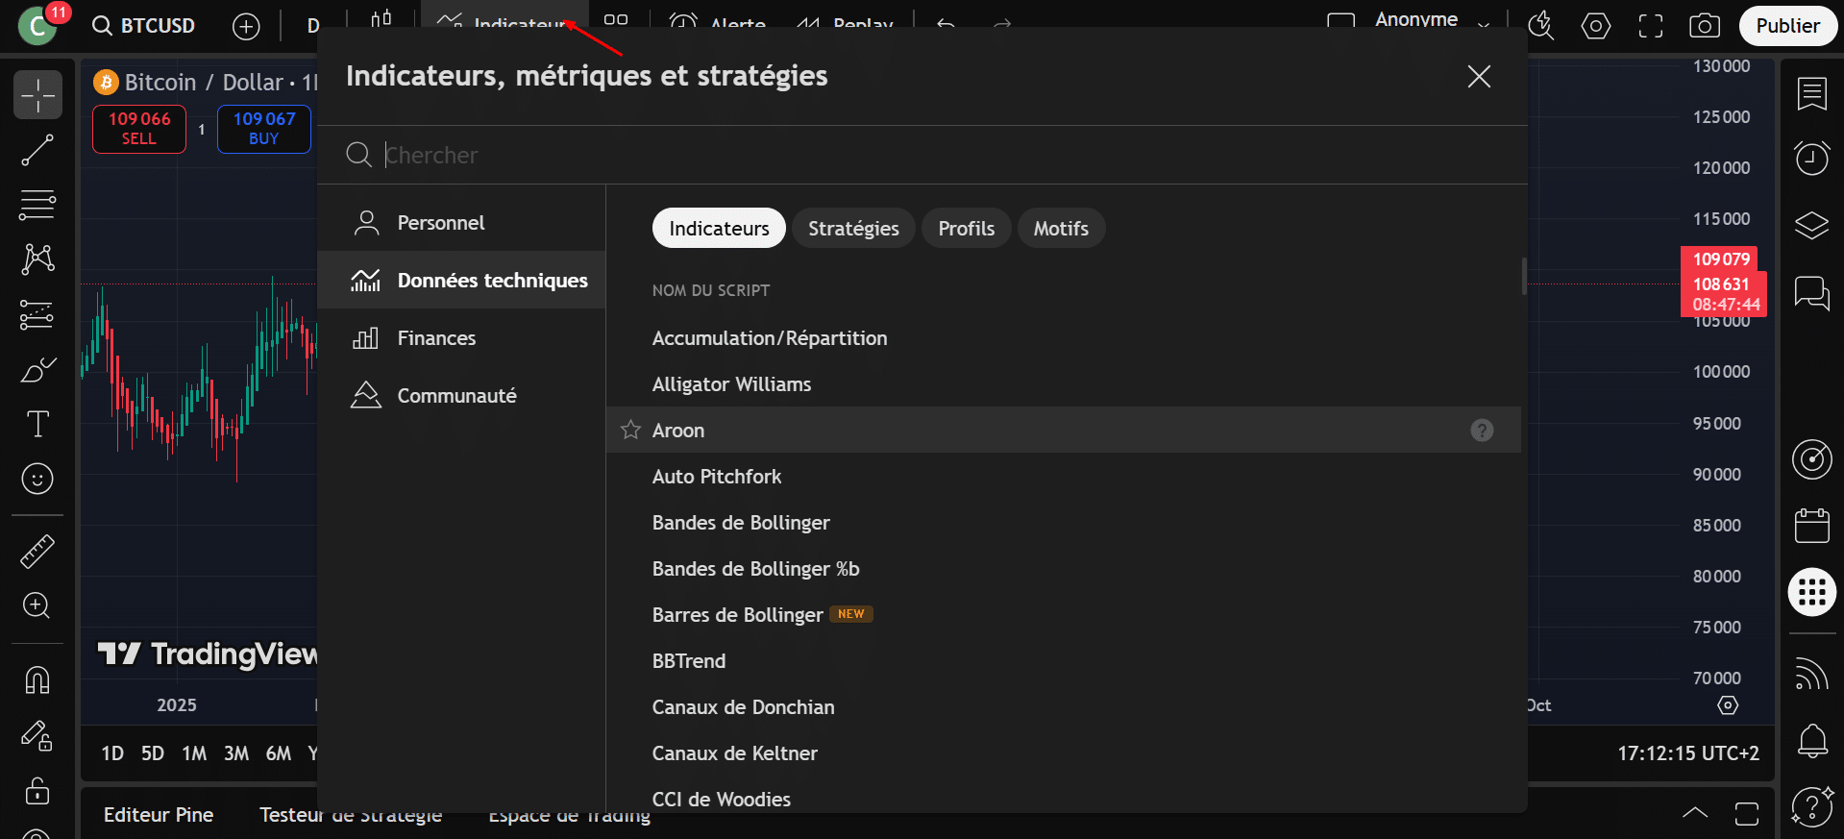This screenshot has width=1844, height=839.
Task: Select the brush drawing tool
Action: tap(37, 370)
